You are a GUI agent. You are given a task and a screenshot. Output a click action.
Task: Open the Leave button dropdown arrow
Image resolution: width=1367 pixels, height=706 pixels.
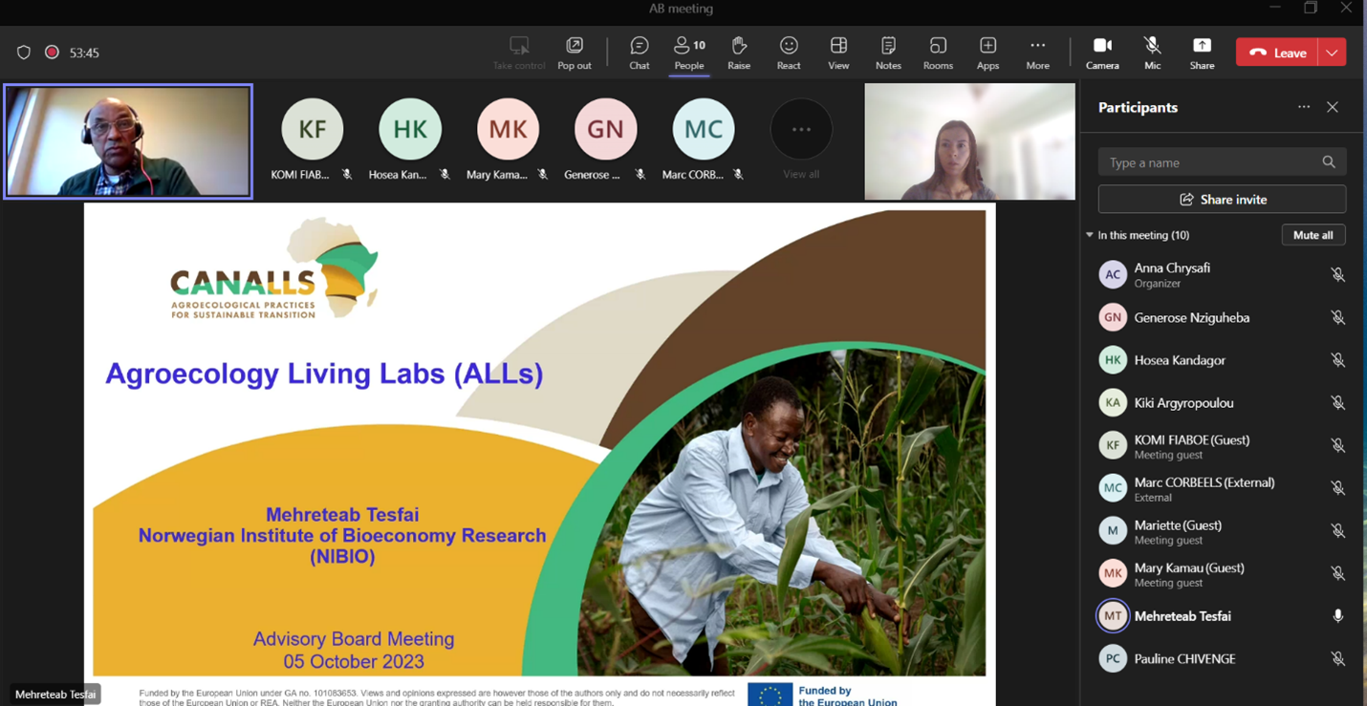pos(1332,53)
